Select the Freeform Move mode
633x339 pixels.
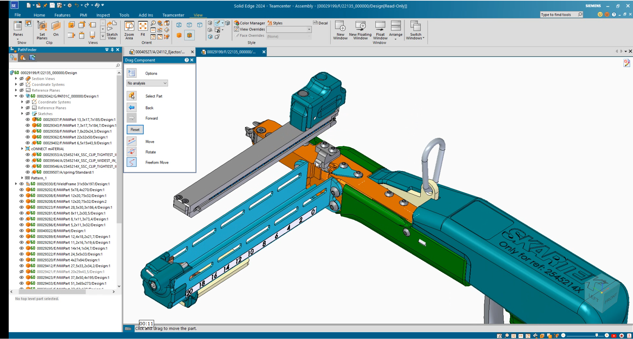(132, 162)
